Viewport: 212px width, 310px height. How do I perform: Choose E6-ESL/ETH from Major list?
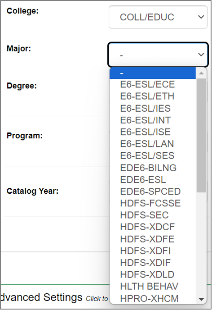tap(153, 96)
